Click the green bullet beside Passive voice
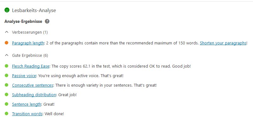Screen dimensions: 253x119 [6, 76]
